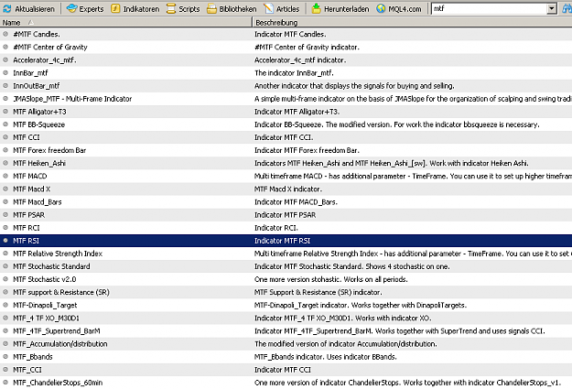Image resolution: width=572 pixels, height=389 pixels.
Task: Select the MTF-Dinapoli_Target row
Action: 286,305
